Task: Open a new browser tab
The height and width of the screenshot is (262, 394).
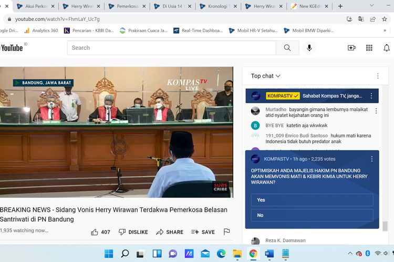Action: click(x=340, y=6)
